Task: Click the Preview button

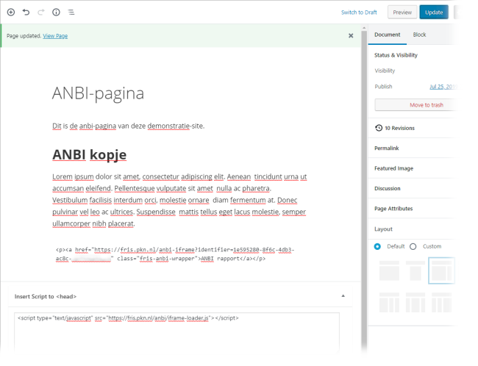Action: (402, 12)
